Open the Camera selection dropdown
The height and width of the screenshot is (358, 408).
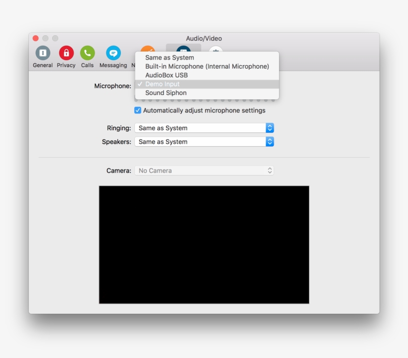pyautogui.click(x=204, y=171)
